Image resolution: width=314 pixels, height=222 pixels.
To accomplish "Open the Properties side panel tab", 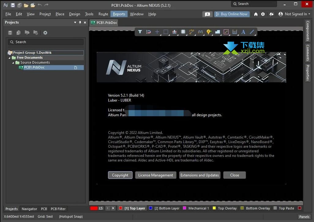I will [308, 72].
